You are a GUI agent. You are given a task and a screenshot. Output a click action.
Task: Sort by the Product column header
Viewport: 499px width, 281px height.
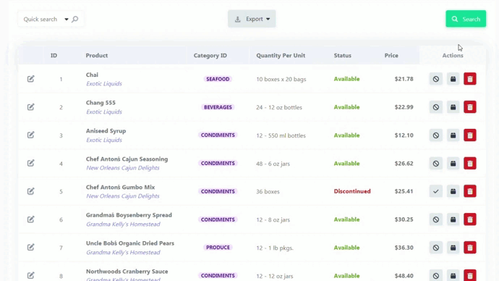97,56
